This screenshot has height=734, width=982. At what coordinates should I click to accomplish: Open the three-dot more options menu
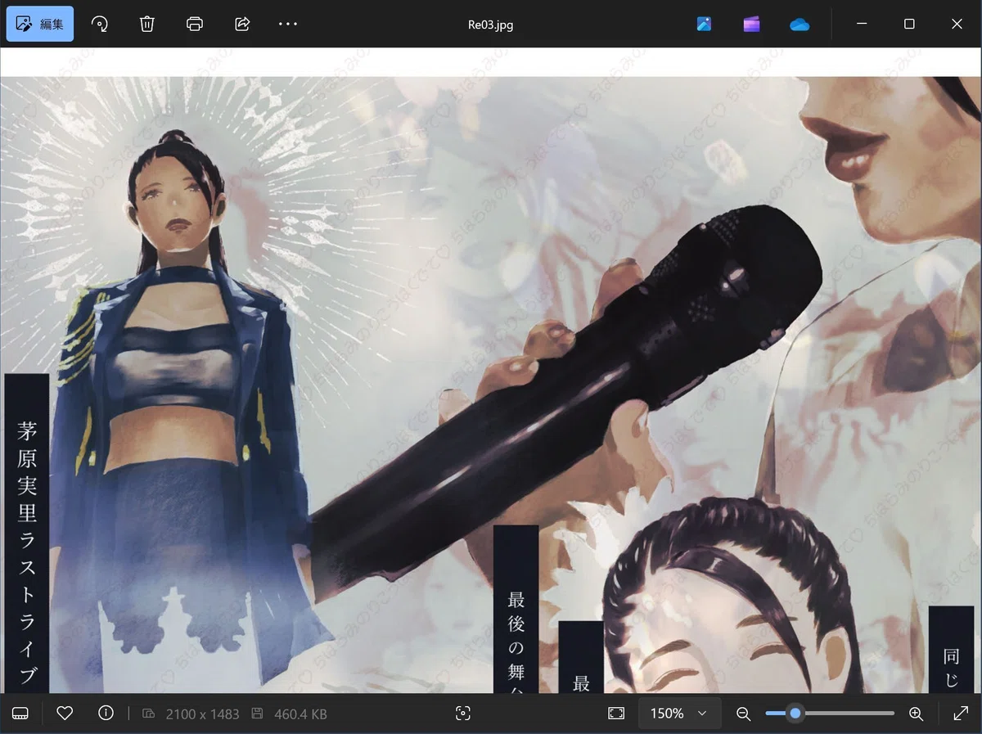pos(288,24)
